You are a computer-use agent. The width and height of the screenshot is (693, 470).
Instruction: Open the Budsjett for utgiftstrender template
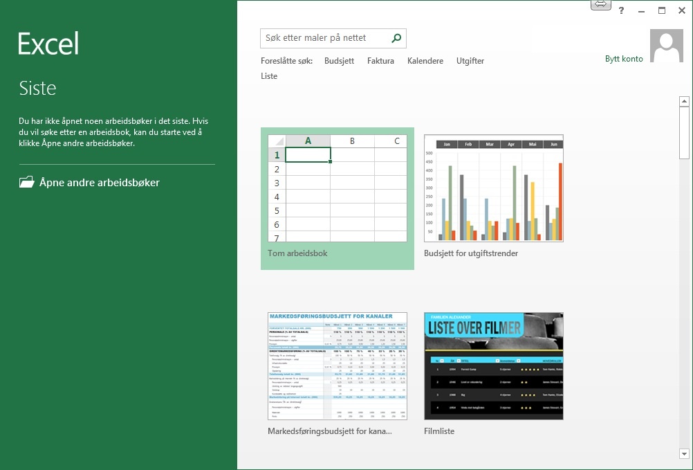click(x=493, y=189)
